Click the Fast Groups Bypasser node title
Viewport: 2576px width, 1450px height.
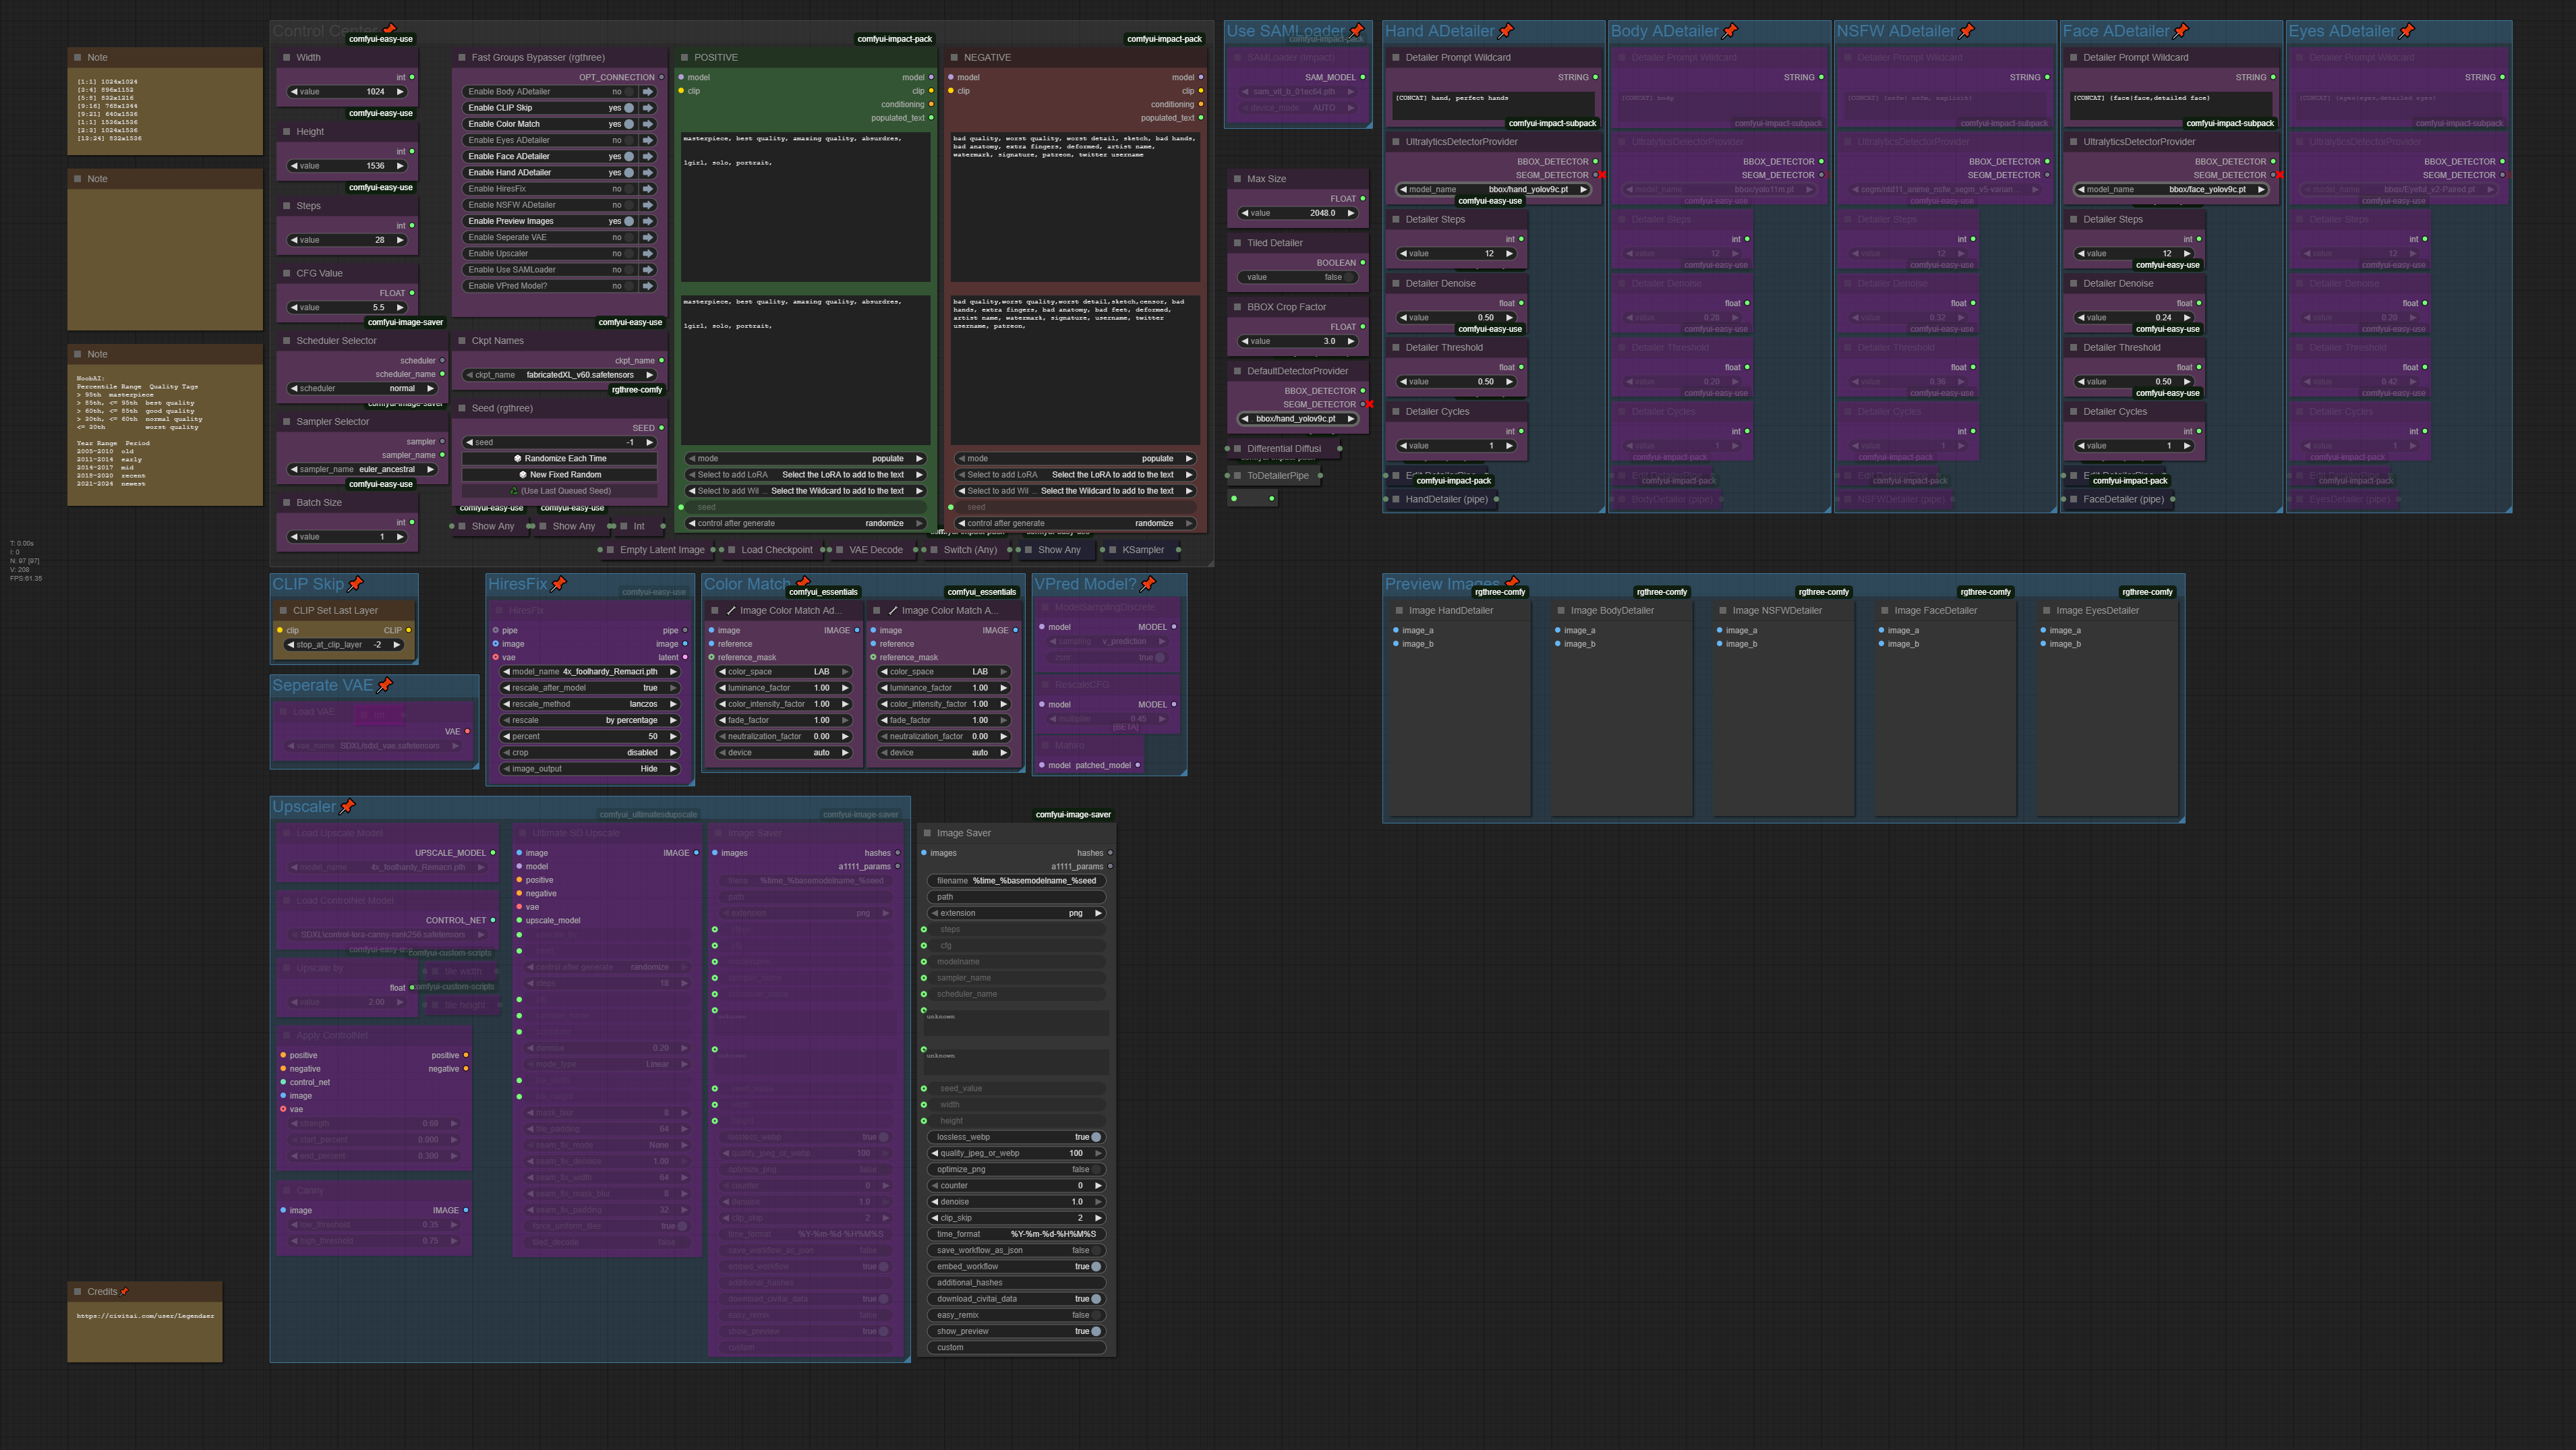[x=537, y=58]
